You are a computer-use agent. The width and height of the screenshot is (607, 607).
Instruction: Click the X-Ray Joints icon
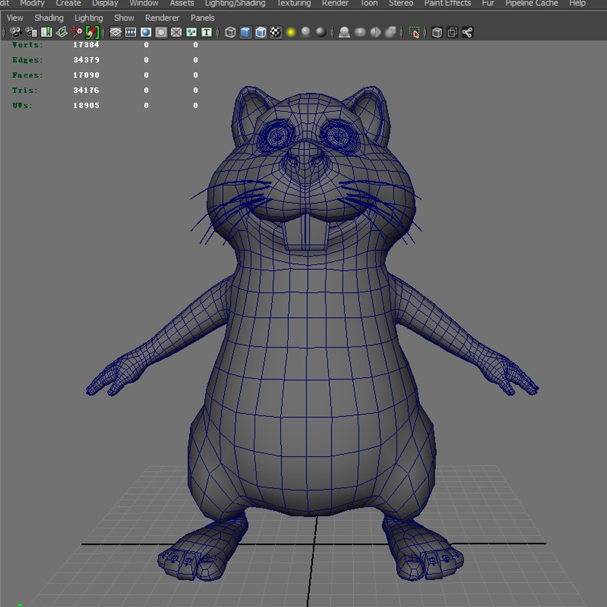point(467,32)
